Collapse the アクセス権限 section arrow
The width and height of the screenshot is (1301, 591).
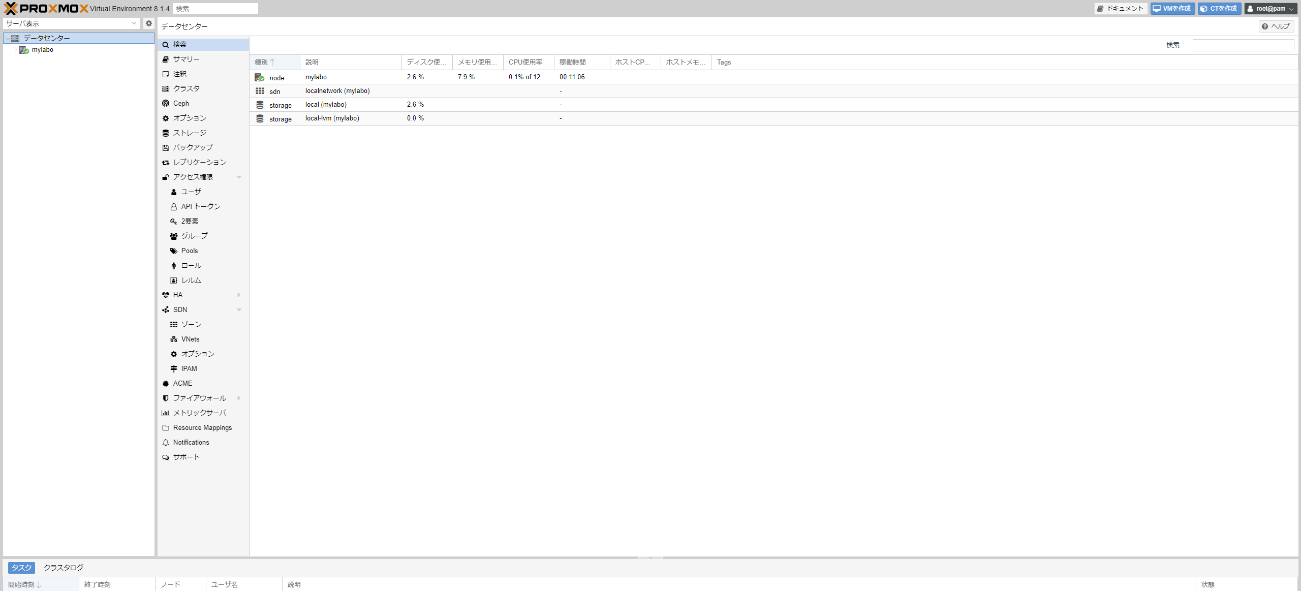(239, 177)
